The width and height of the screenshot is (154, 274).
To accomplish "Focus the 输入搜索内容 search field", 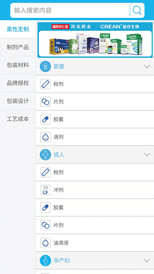I will [x=70, y=10].
